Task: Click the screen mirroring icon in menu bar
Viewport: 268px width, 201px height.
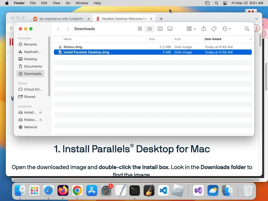Action: point(207,3)
